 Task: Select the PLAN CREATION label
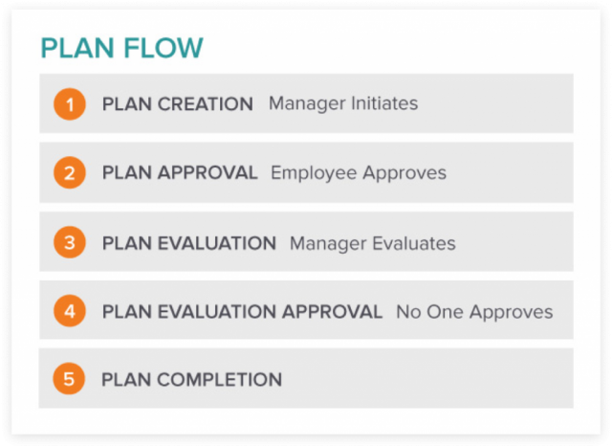click(178, 104)
